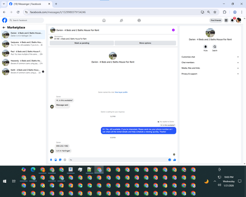
Task: Click the Search Facebook field
Action: (26, 20)
